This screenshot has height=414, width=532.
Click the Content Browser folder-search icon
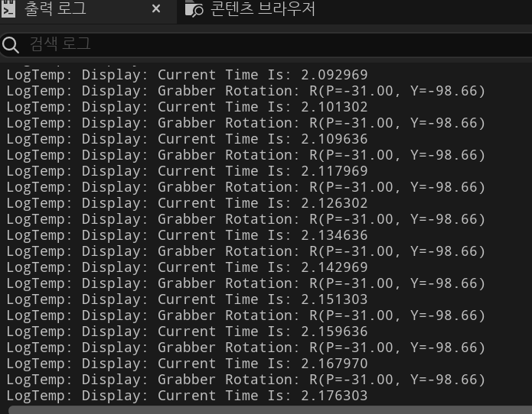(x=194, y=9)
